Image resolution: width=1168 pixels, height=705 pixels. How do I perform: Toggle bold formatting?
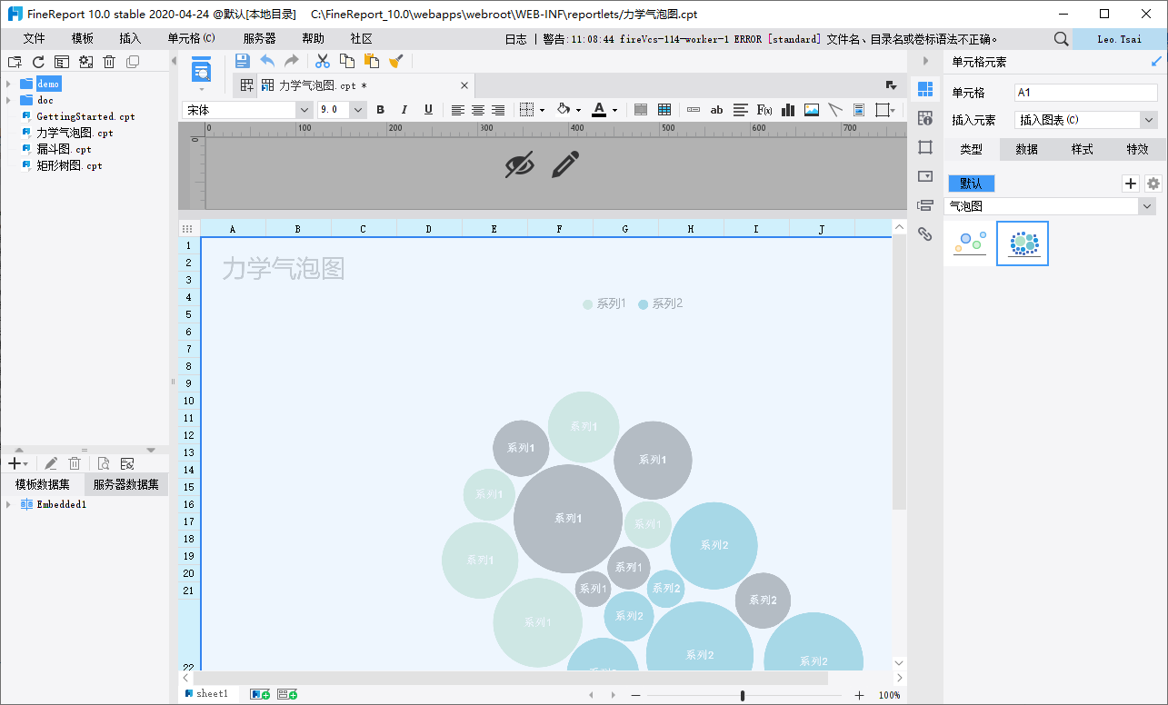click(x=381, y=110)
